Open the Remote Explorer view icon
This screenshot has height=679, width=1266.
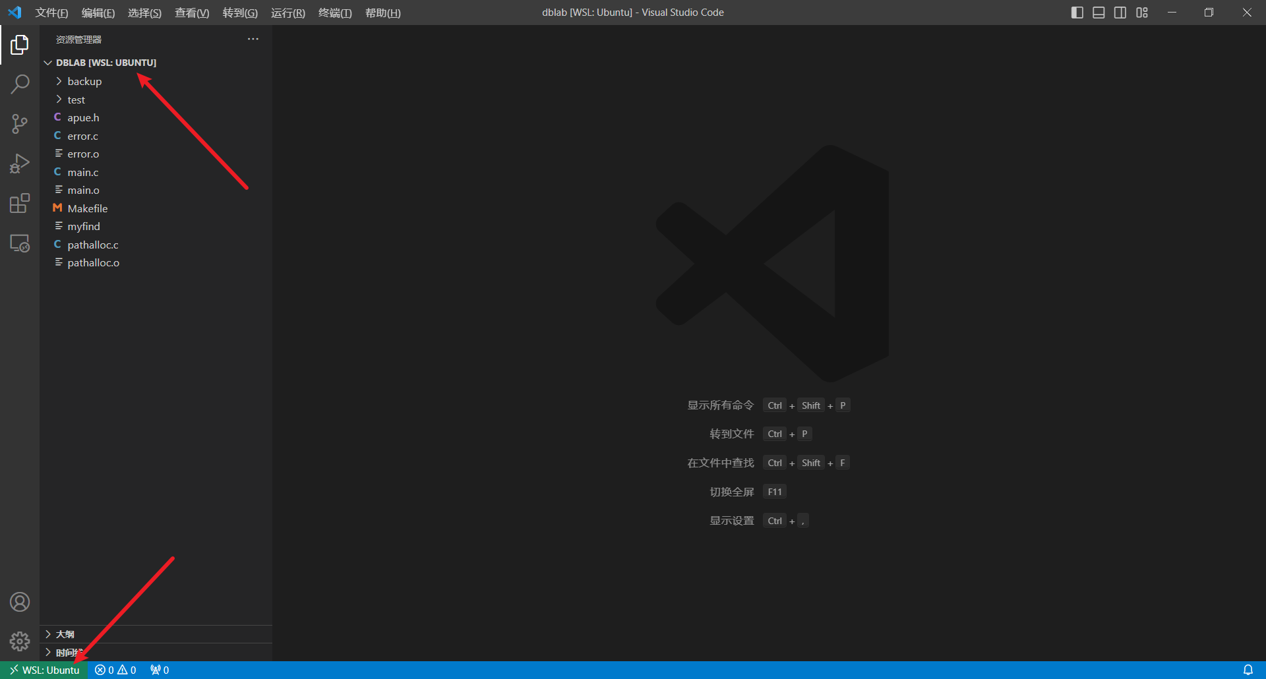click(x=20, y=243)
